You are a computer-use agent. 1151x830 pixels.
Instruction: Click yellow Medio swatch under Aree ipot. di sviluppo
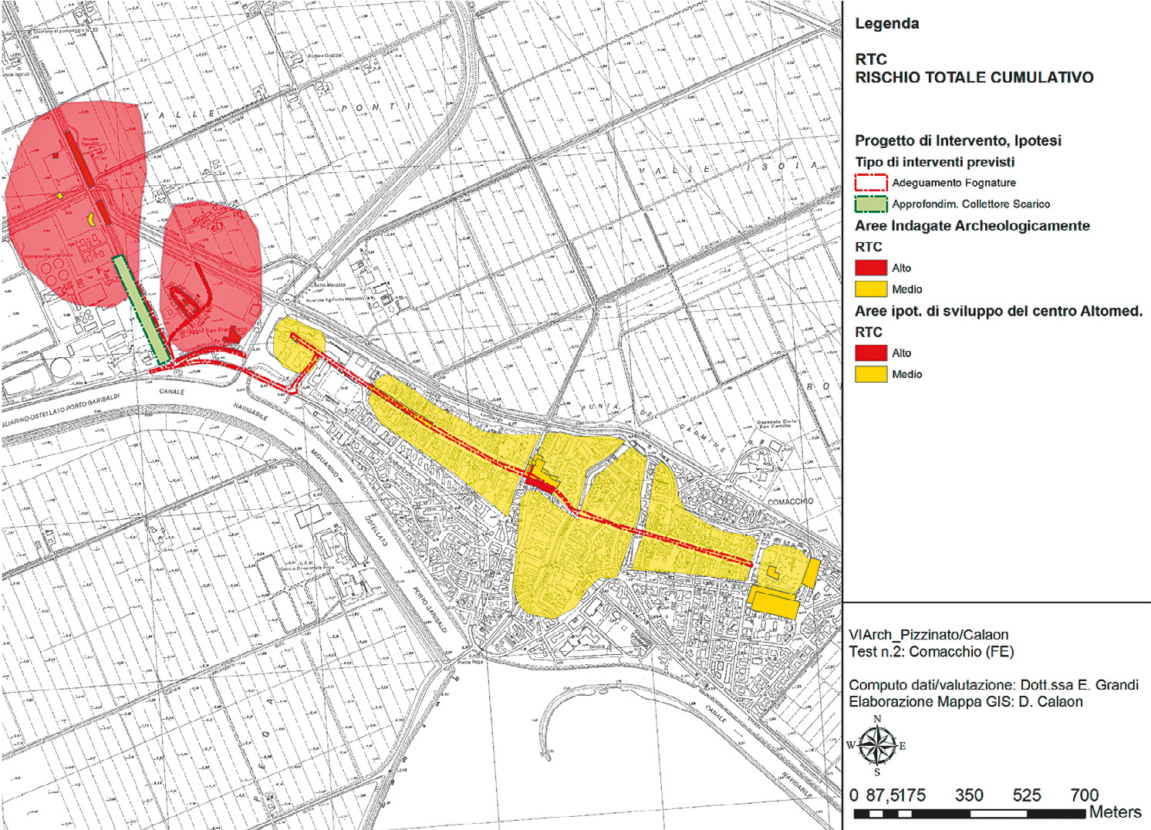(x=871, y=374)
